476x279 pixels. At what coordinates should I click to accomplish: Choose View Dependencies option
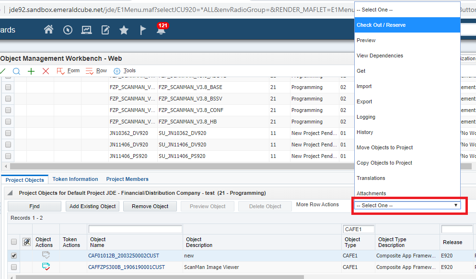click(x=407, y=56)
